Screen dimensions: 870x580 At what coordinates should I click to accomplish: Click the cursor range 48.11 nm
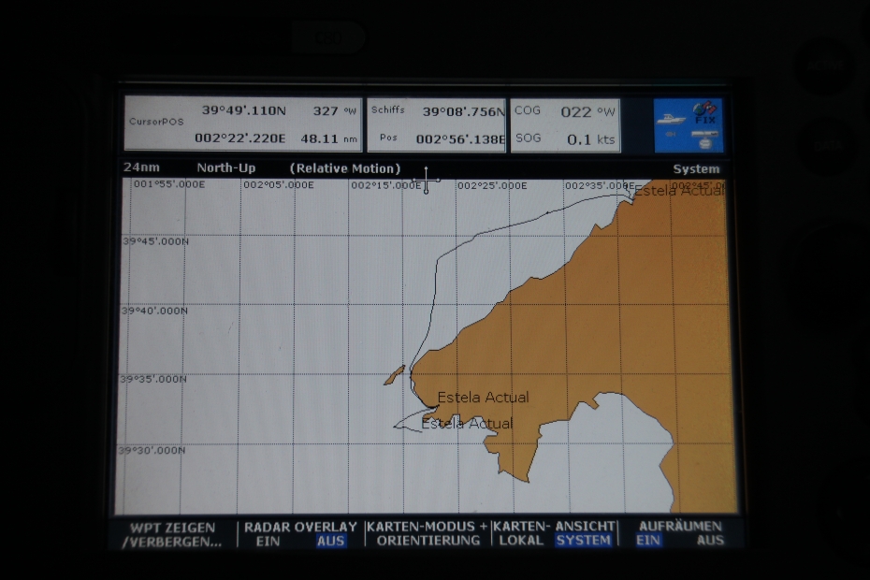click(x=329, y=138)
